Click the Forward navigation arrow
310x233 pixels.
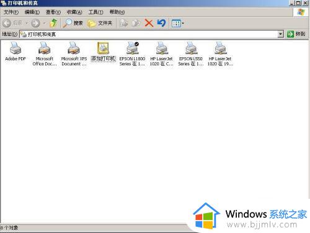click(35, 23)
